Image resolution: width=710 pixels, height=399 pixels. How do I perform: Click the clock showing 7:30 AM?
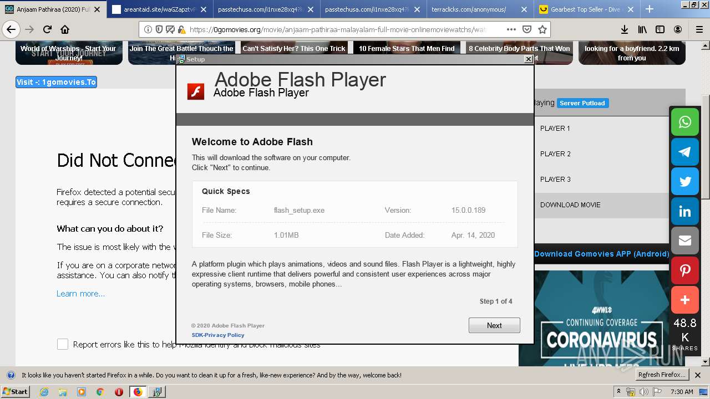682,392
